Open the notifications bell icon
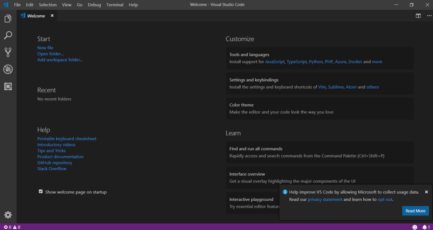The width and height of the screenshot is (433, 230). tap(426, 227)
